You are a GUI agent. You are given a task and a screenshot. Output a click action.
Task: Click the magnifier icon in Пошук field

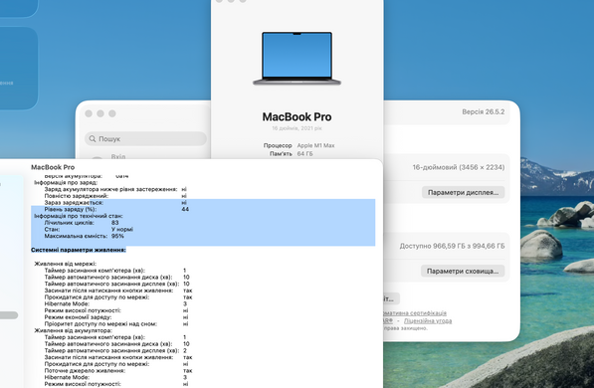point(93,139)
